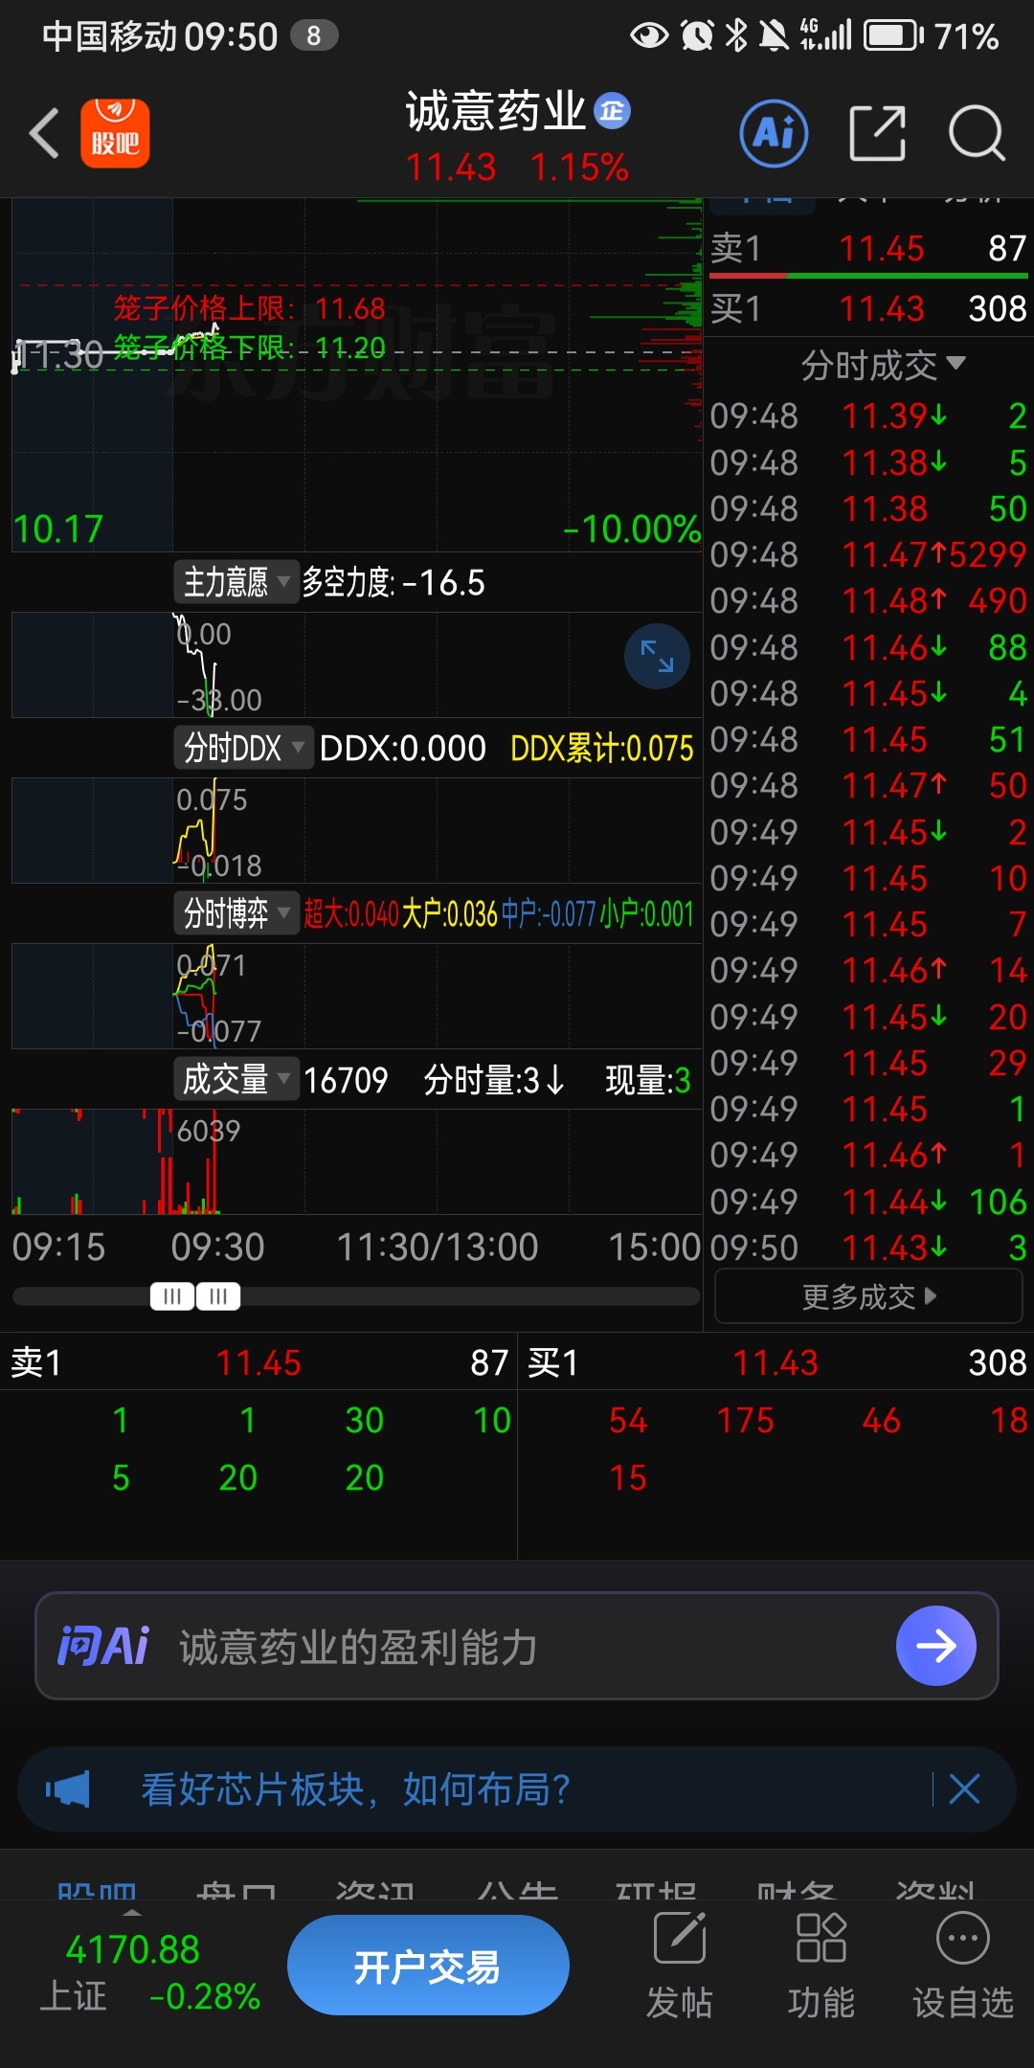Tap DDX累计:0.075 value

[602, 748]
